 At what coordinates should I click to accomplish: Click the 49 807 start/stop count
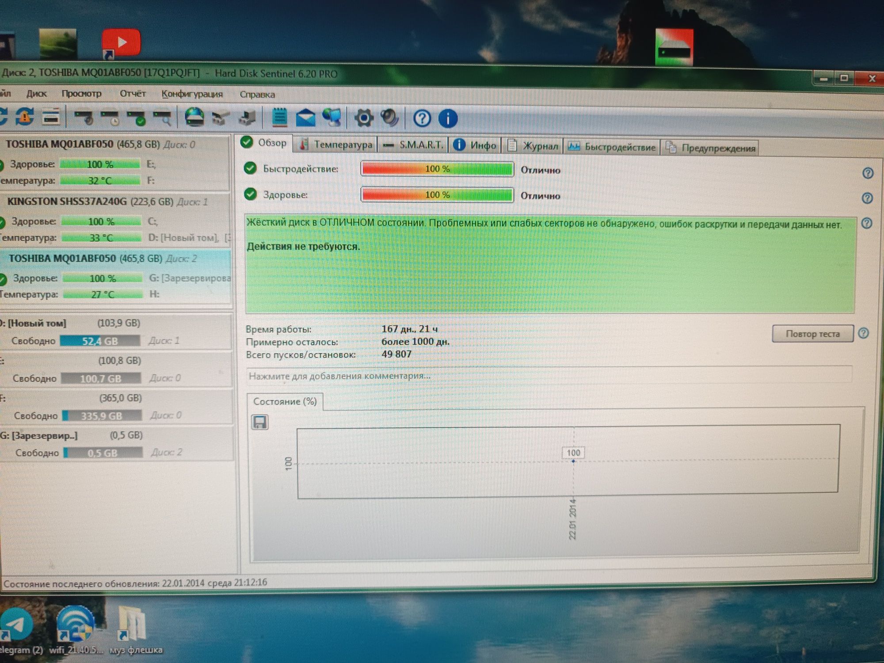coord(396,354)
